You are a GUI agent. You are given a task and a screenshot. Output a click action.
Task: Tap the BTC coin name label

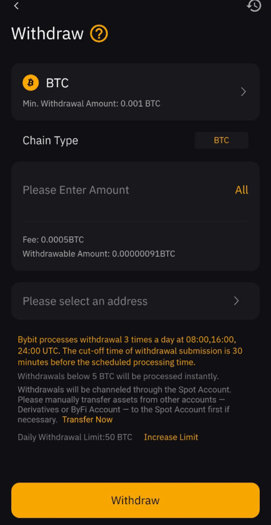[x=57, y=83]
